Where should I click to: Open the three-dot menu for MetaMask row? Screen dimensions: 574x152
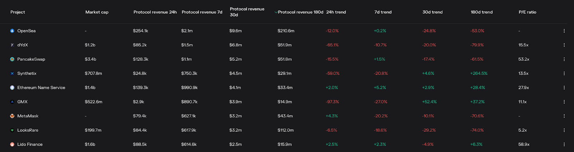(x=564, y=116)
